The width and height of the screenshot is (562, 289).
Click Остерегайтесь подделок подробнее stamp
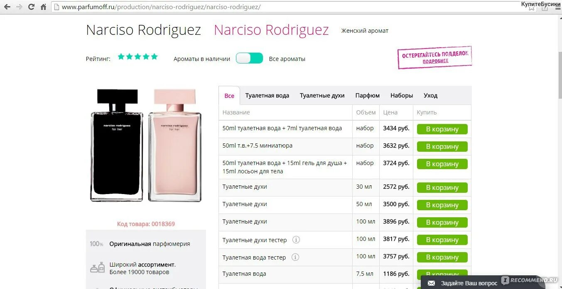point(435,58)
